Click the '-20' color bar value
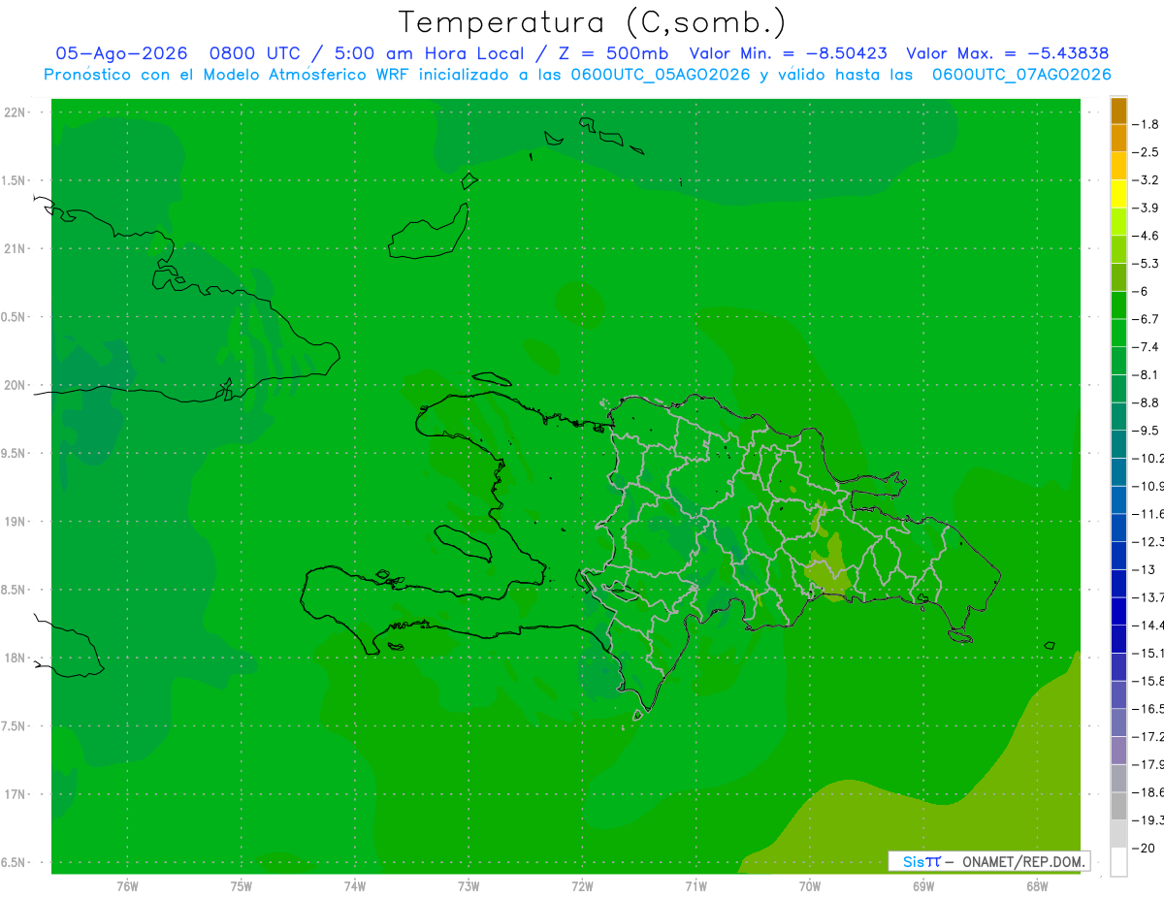The height and width of the screenshot is (899, 1164). tap(1144, 848)
